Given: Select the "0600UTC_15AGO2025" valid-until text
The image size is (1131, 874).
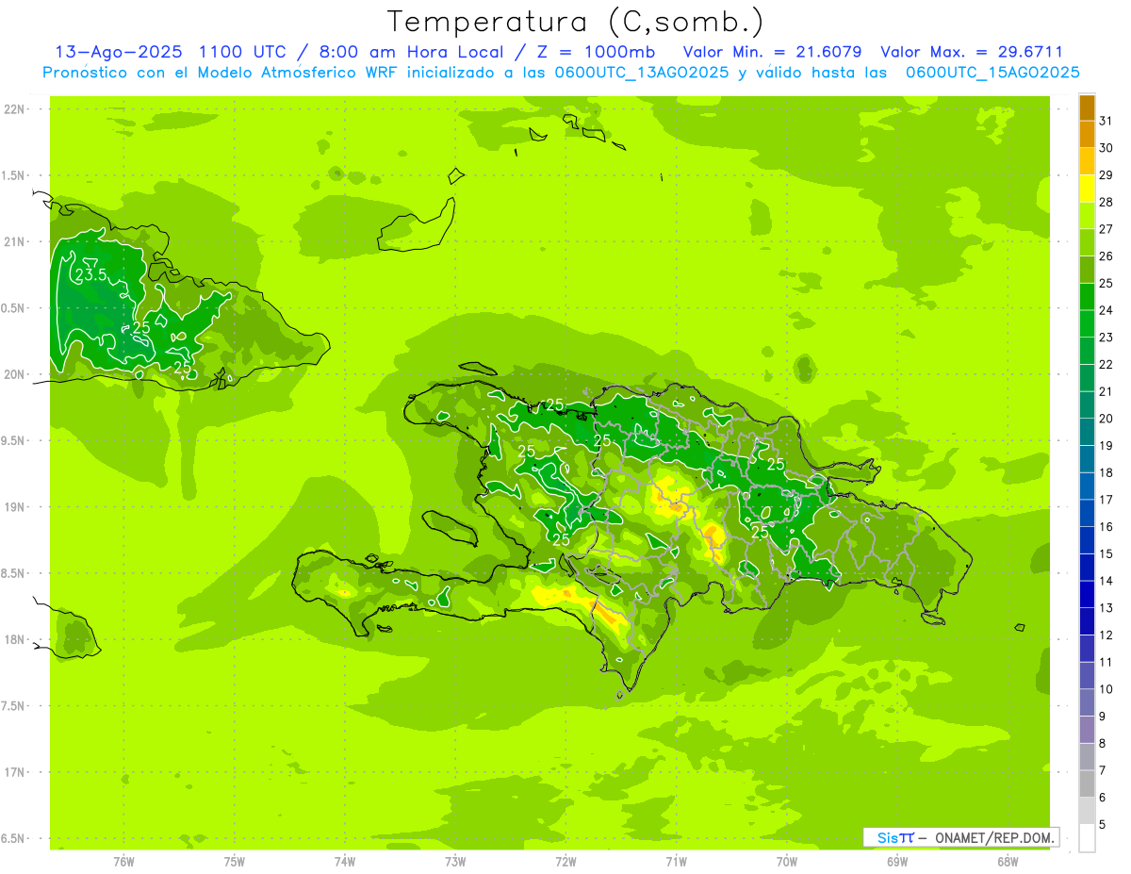Looking at the screenshot, I should [992, 73].
